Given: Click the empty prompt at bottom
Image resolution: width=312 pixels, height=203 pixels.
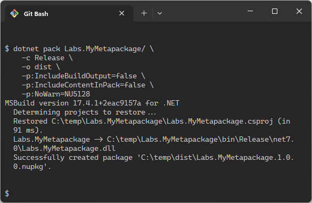Looking at the screenshot, I should coord(7,193).
